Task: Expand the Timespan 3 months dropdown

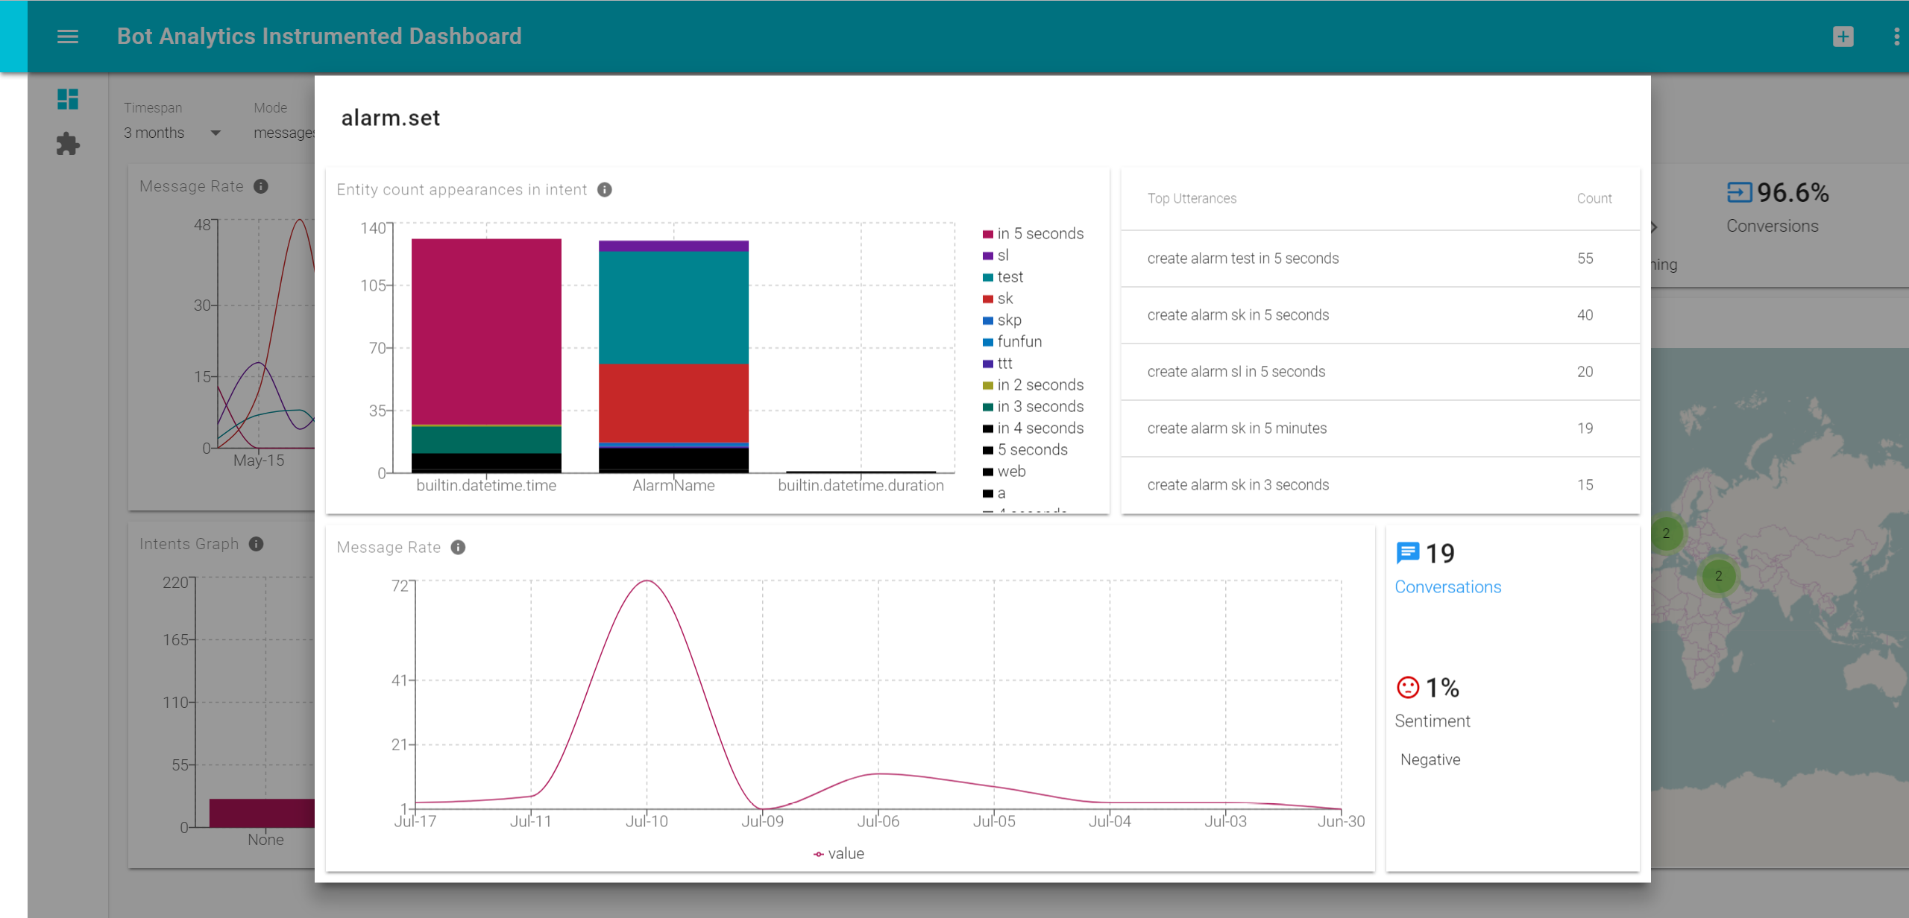Action: pos(172,133)
